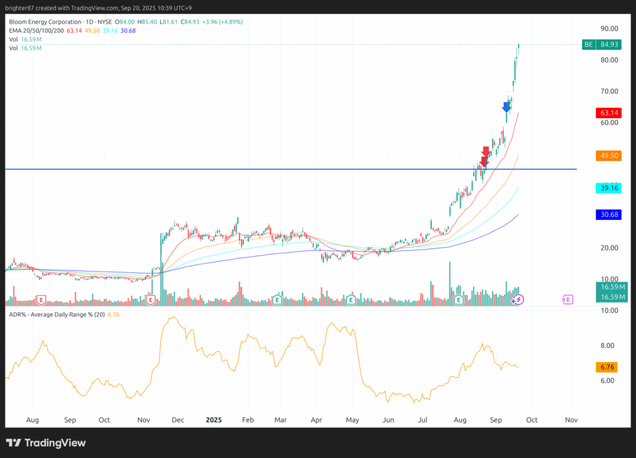Image resolution: width=636 pixels, height=458 pixels.
Task: Open the green earnings marker near May
Action: [x=351, y=300]
